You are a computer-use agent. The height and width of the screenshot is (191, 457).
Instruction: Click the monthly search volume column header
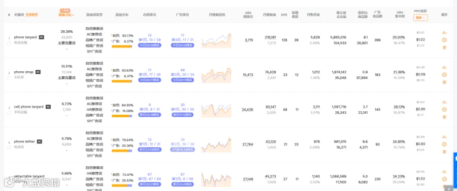click(x=269, y=15)
